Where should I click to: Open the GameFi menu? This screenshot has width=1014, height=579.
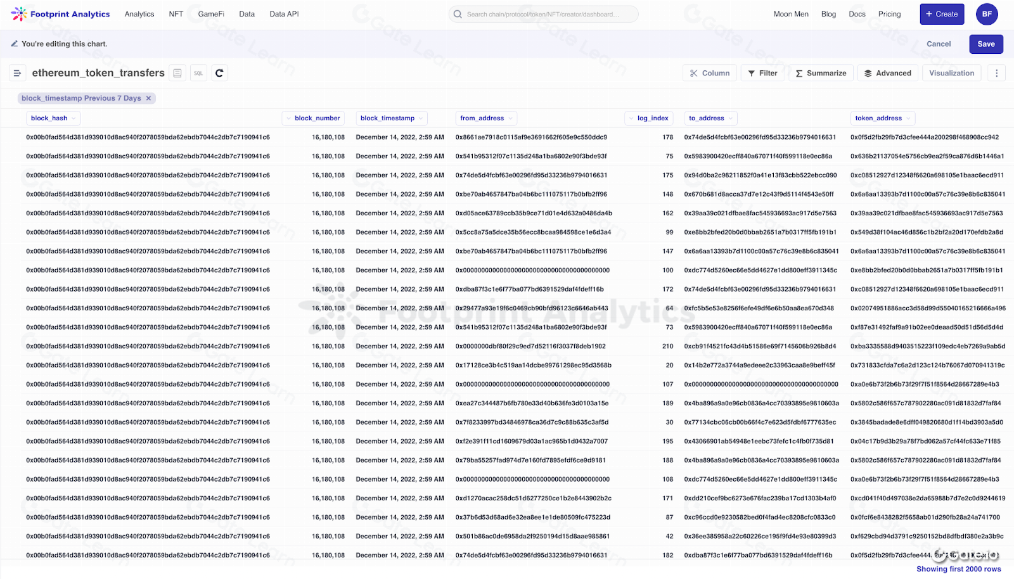click(211, 14)
